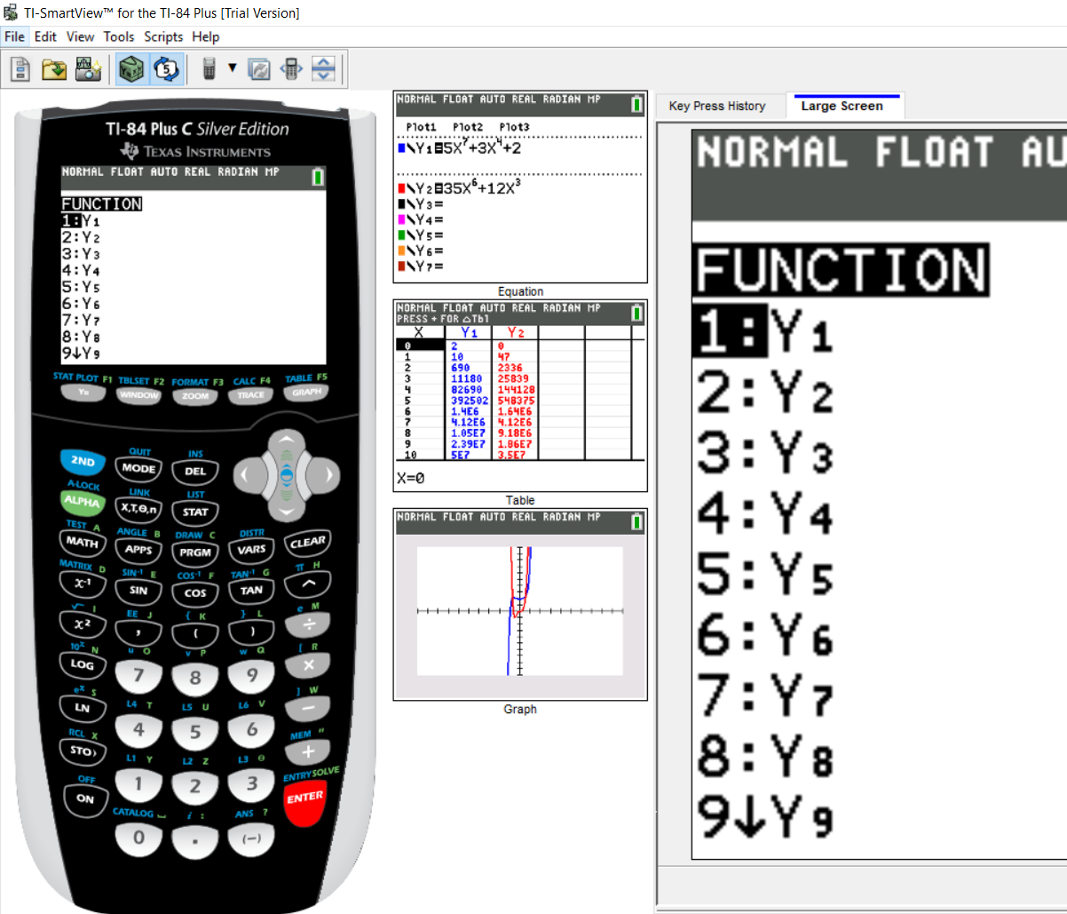This screenshot has width=1067, height=914.
Task: Click the Table thumbnail view
Action: tap(520, 395)
